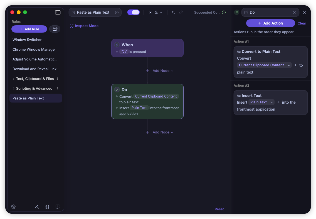This screenshot has height=219, width=316.
Task: Click the Clear link
Action: pyautogui.click(x=302, y=23)
